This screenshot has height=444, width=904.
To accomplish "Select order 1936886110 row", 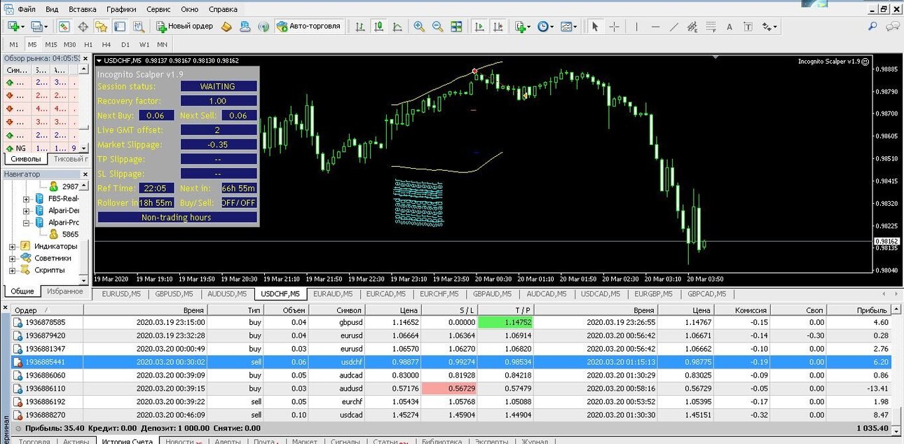I will tap(450, 388).
